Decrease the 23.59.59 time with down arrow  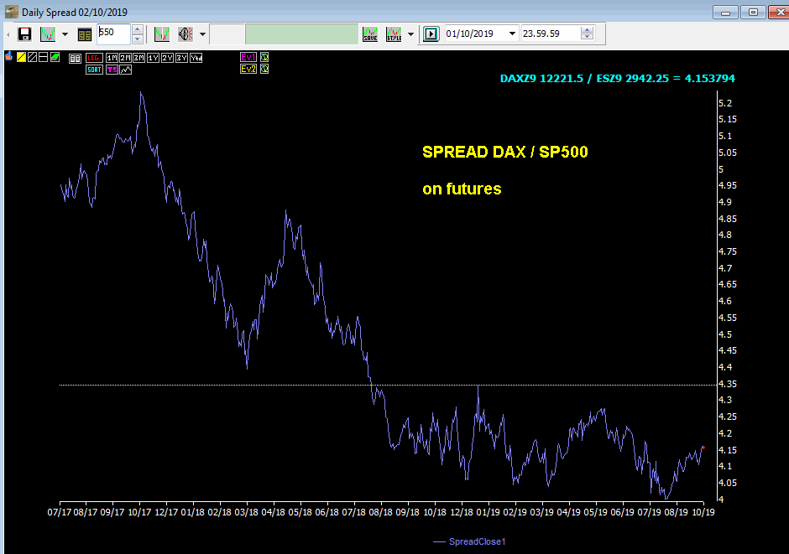[587, 38]
